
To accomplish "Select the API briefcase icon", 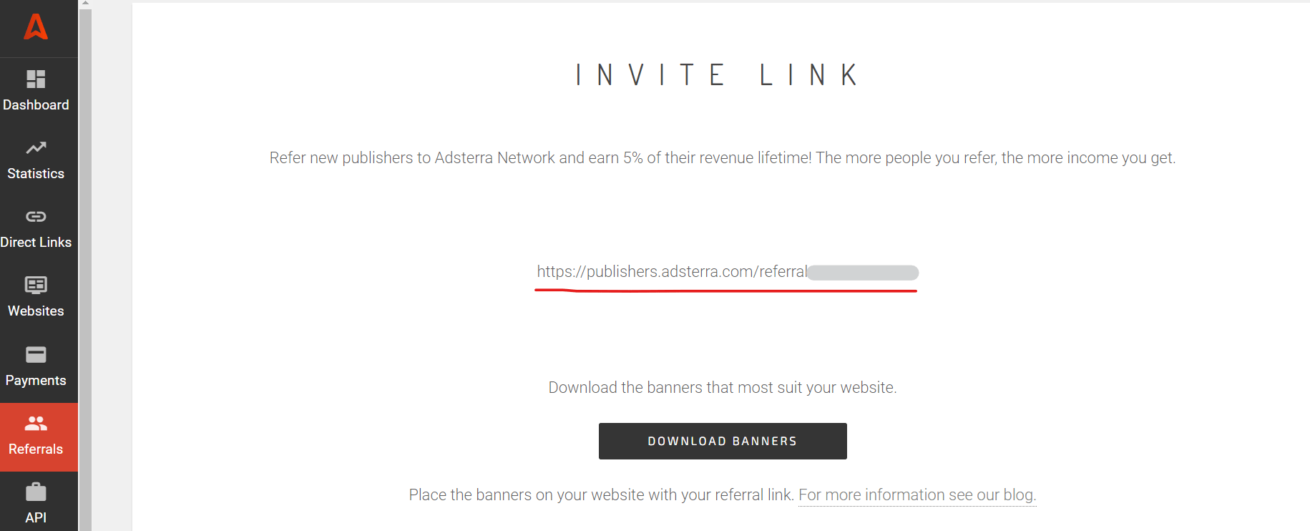I will [35, 491].
